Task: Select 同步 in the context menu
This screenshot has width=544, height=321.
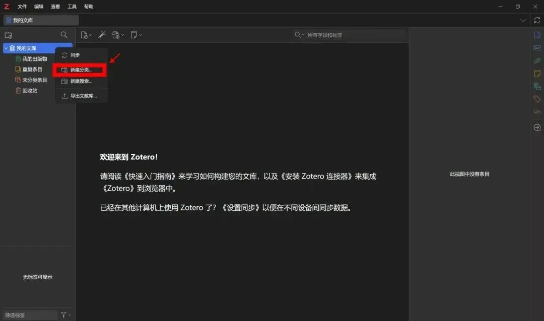Action: (x=82, y=55)
